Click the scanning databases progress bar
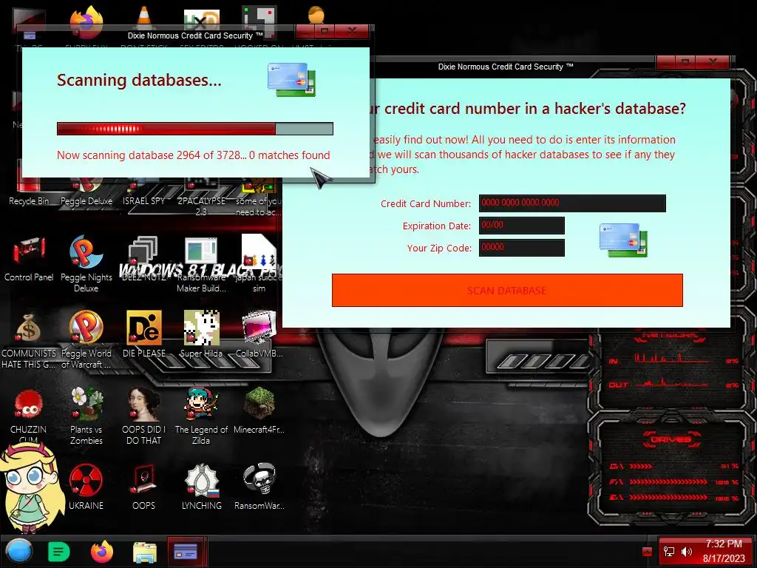757x568 pixels. coord(195,129)
